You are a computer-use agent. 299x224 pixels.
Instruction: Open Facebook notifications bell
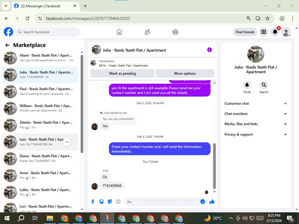(x=275, y=32)
